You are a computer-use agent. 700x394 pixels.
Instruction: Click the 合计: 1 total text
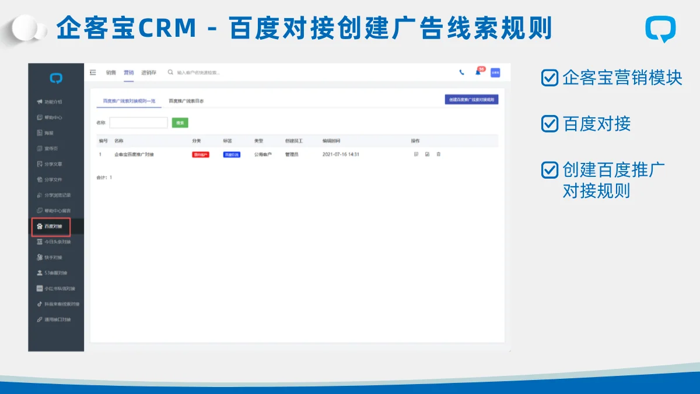104,177
